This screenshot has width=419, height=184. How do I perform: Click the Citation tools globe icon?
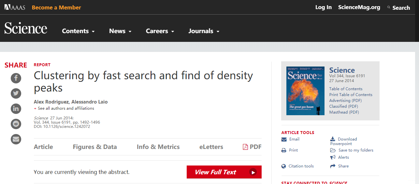pyautogui.click(x=284, y=166)
